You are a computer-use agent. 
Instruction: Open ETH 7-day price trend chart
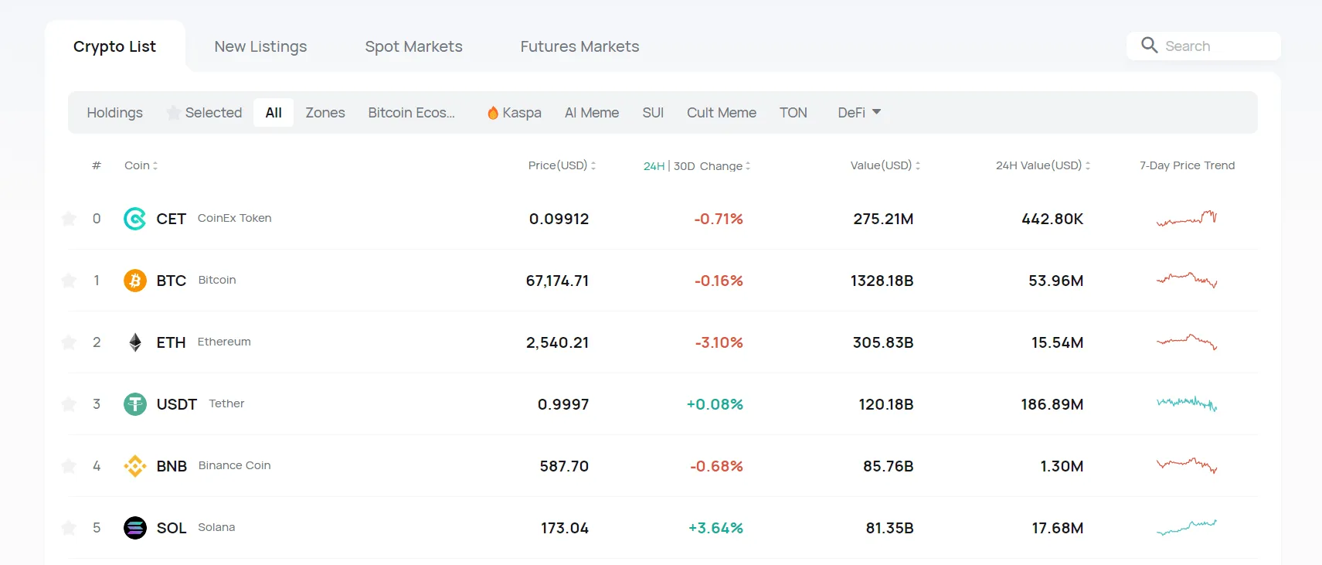[1187, 342]
